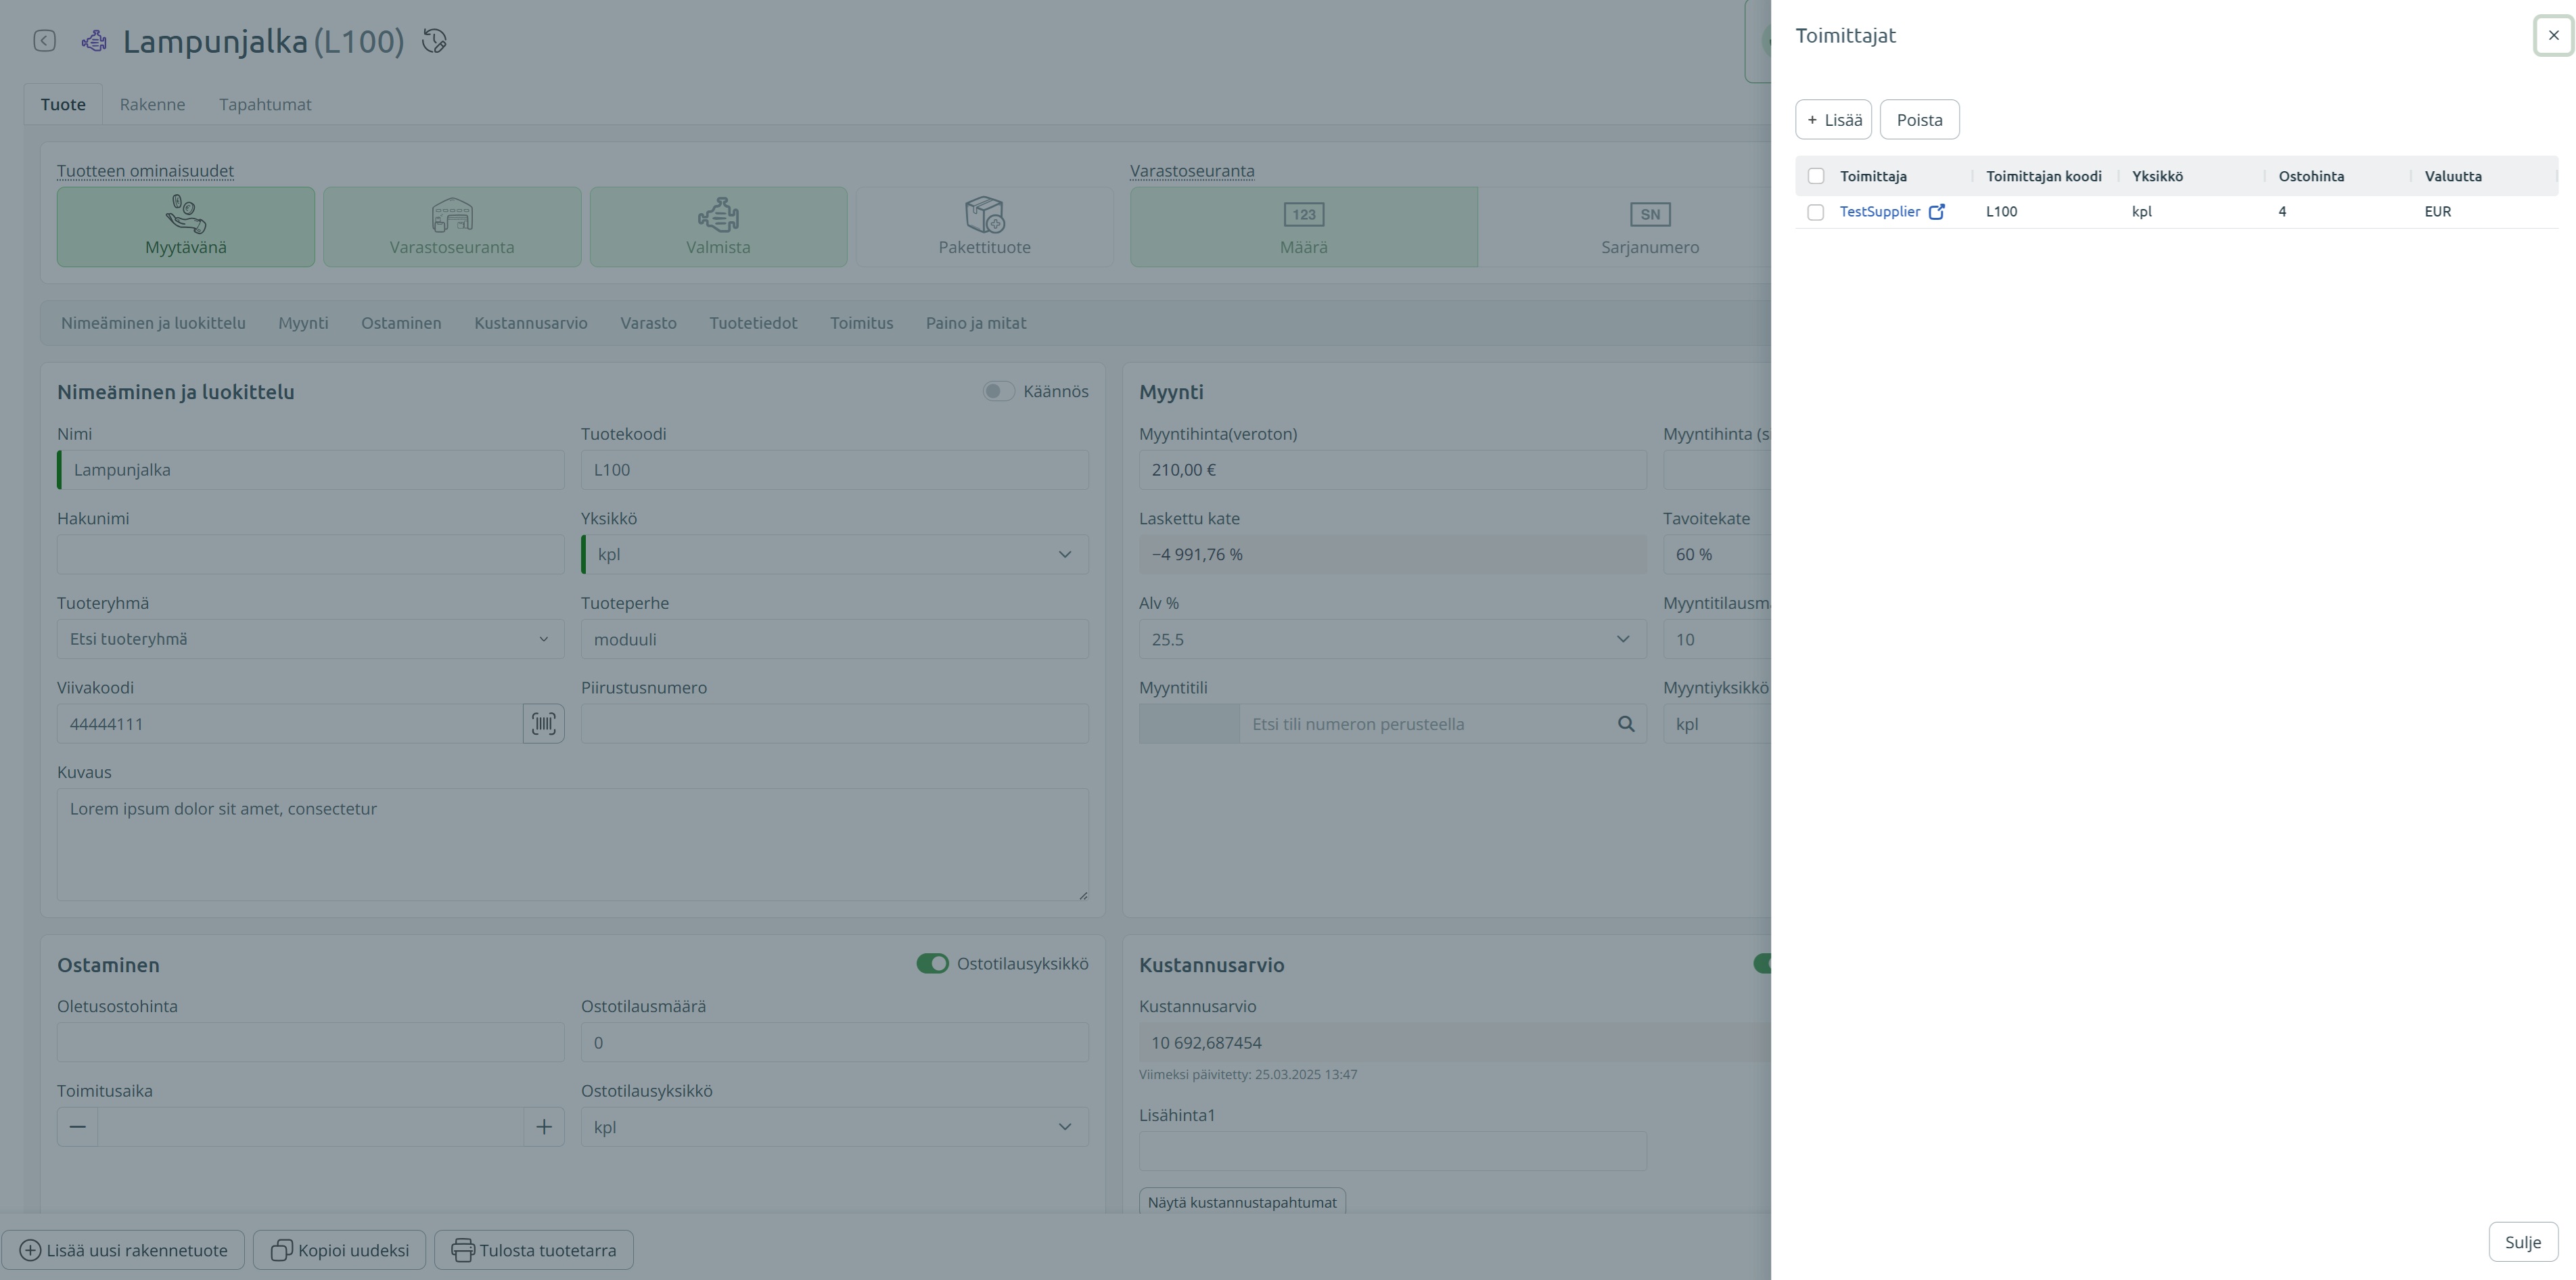Screen dimensions: 2576x1280
Task: Switch to the Rakenne tab
Action: (152, 104)
